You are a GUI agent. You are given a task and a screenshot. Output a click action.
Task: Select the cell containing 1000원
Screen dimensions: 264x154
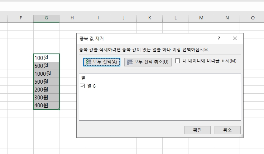coord(46,74)
